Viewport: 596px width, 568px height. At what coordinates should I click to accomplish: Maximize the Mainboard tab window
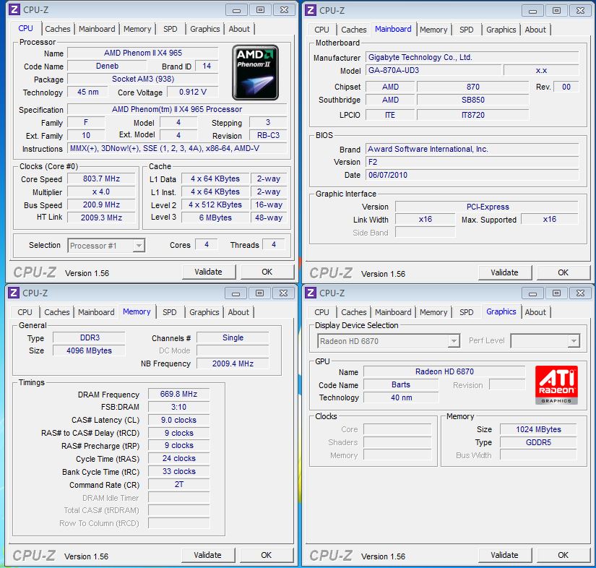556,11
